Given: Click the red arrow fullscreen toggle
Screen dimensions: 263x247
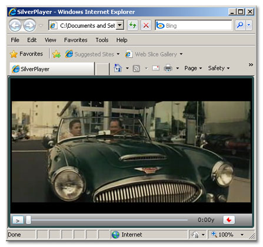Looking at the screenshot, I should pos(229,220).
